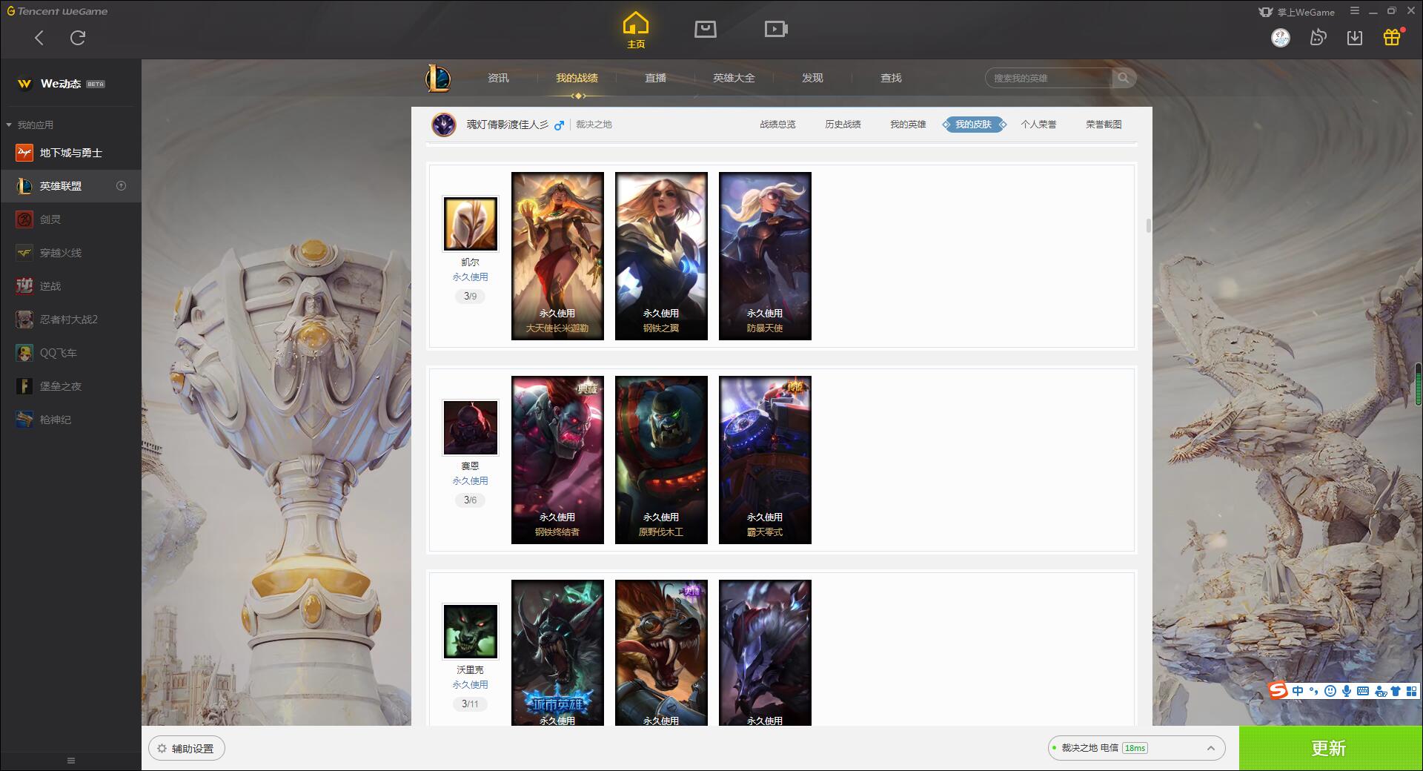Click the summoner profile avatar icon
1423x771 pixels.
(444, 125)
